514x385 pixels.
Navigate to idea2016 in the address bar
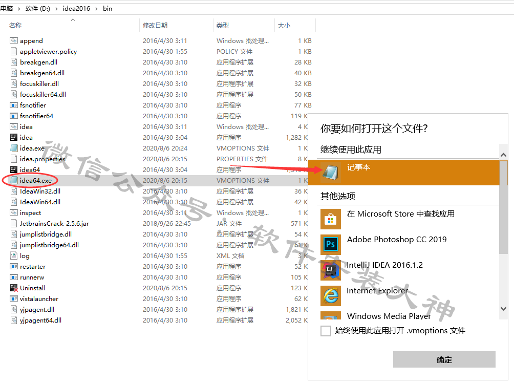76,9
